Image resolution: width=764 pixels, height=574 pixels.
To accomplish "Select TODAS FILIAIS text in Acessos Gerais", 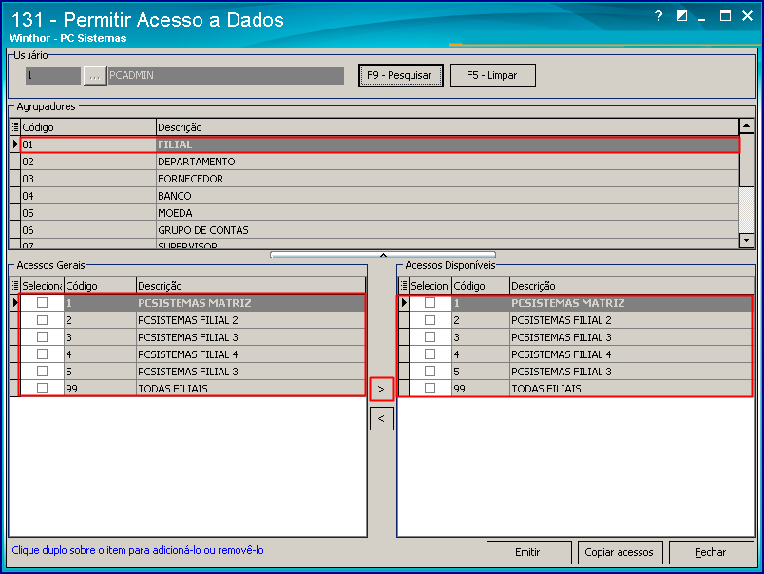I will click(x=173, y=389).
